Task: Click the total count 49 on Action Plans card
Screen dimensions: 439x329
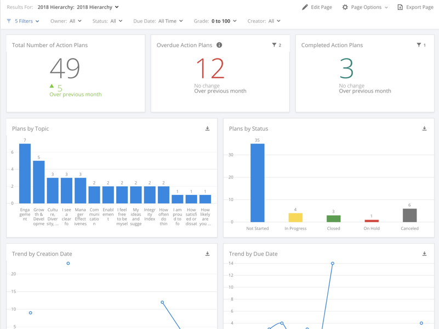Action: pos(65,68)
